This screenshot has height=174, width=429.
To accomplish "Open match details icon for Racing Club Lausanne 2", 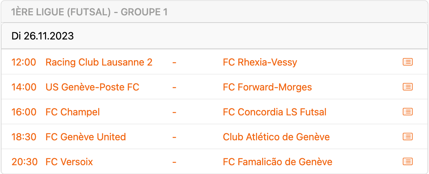I will tap(408, 62).
